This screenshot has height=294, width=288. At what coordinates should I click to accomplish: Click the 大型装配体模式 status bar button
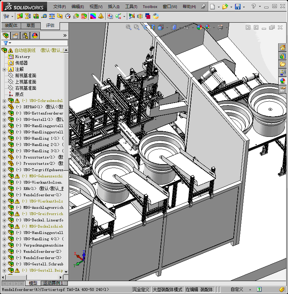167,289
